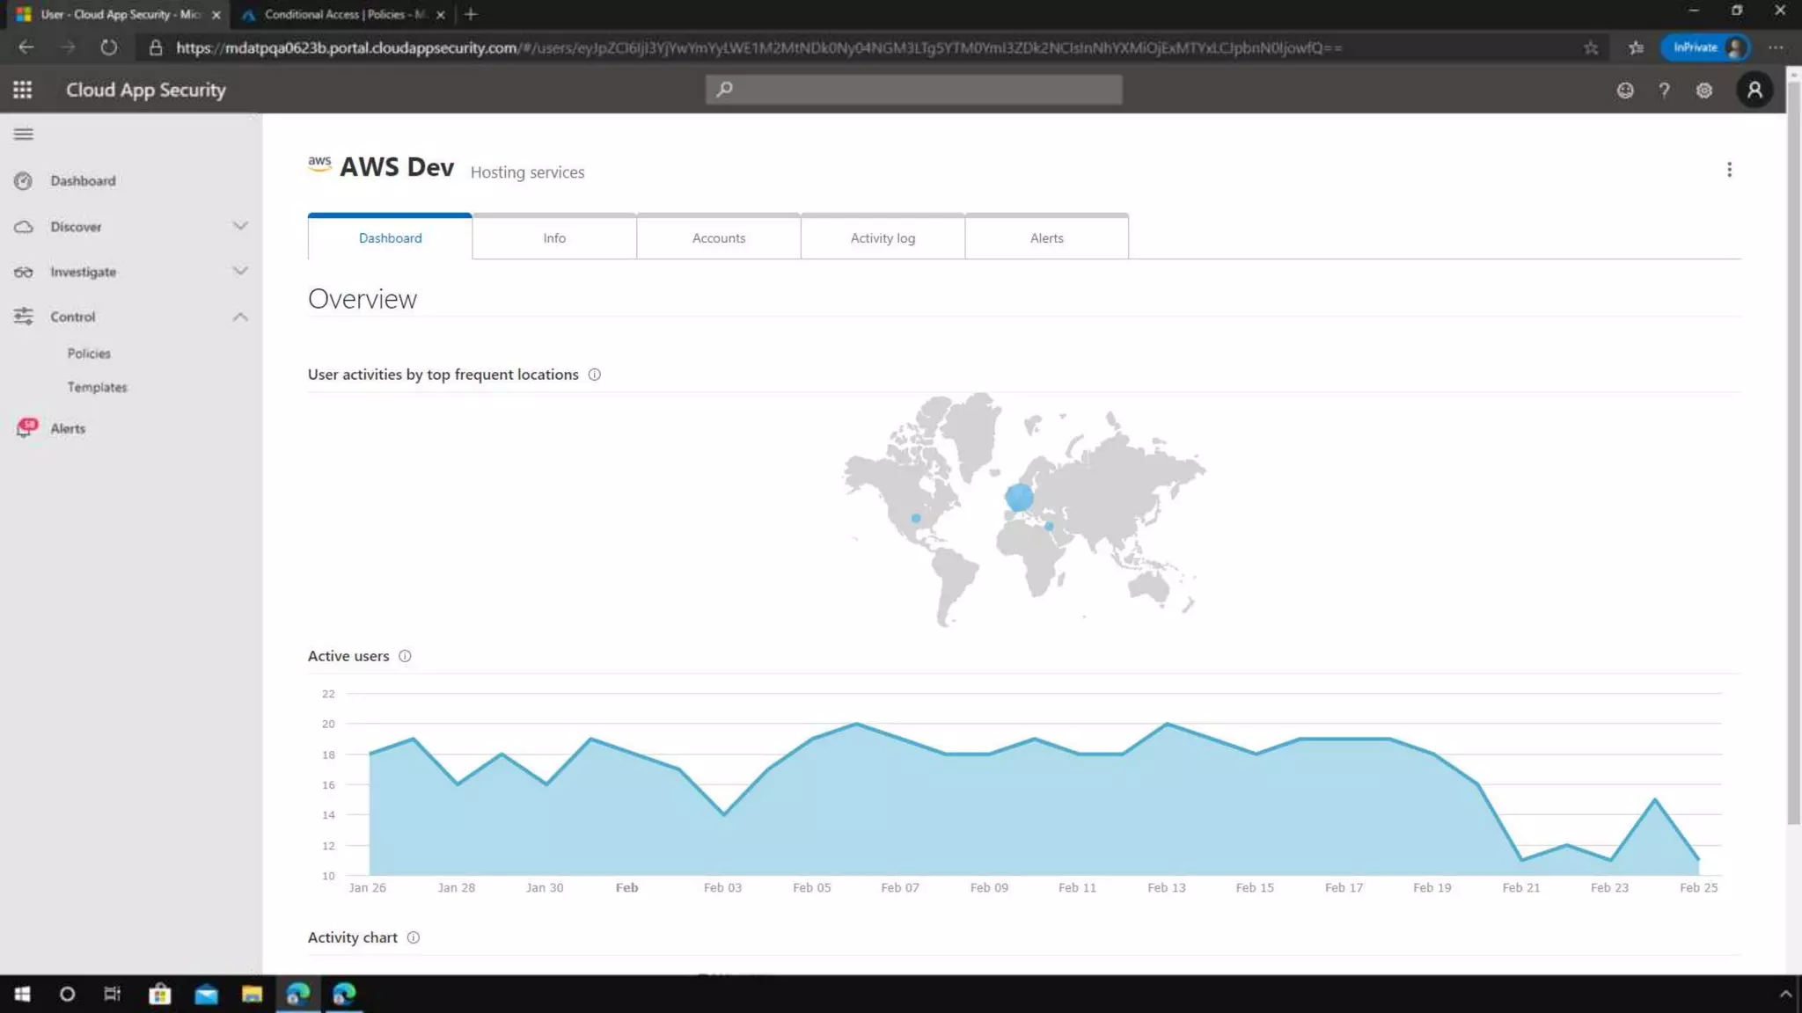Open the app launcher waffle icon
This screenshot has height=1013, width=1802.
click(23, 90)
